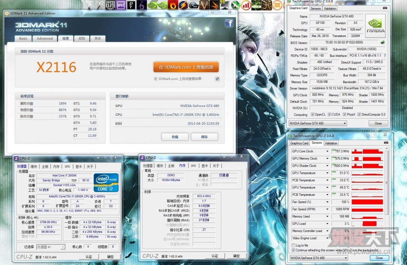Viewport: 407px width, 265px height.
Task: Open the GPU Shader Clock sensor dropdown
Action: [328, 166]
